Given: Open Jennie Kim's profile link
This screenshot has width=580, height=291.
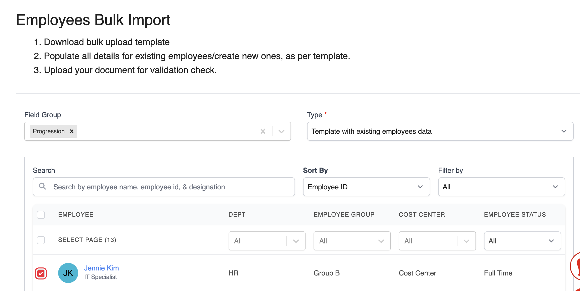Looking at the screenshot, I should pyautogui.click(x=101, y=268).
